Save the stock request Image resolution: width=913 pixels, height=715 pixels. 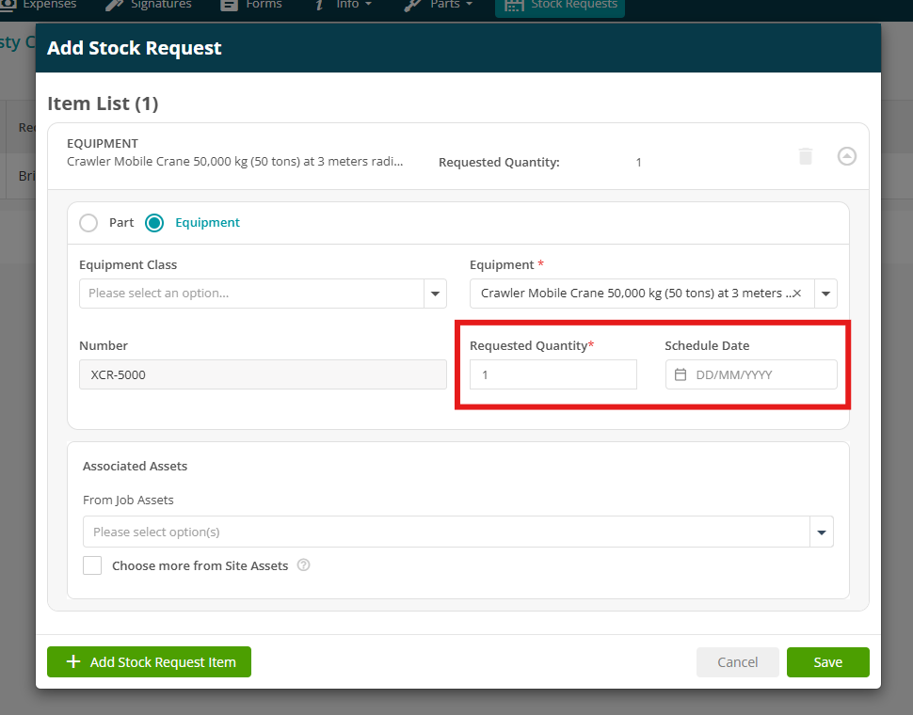point(828,662)
